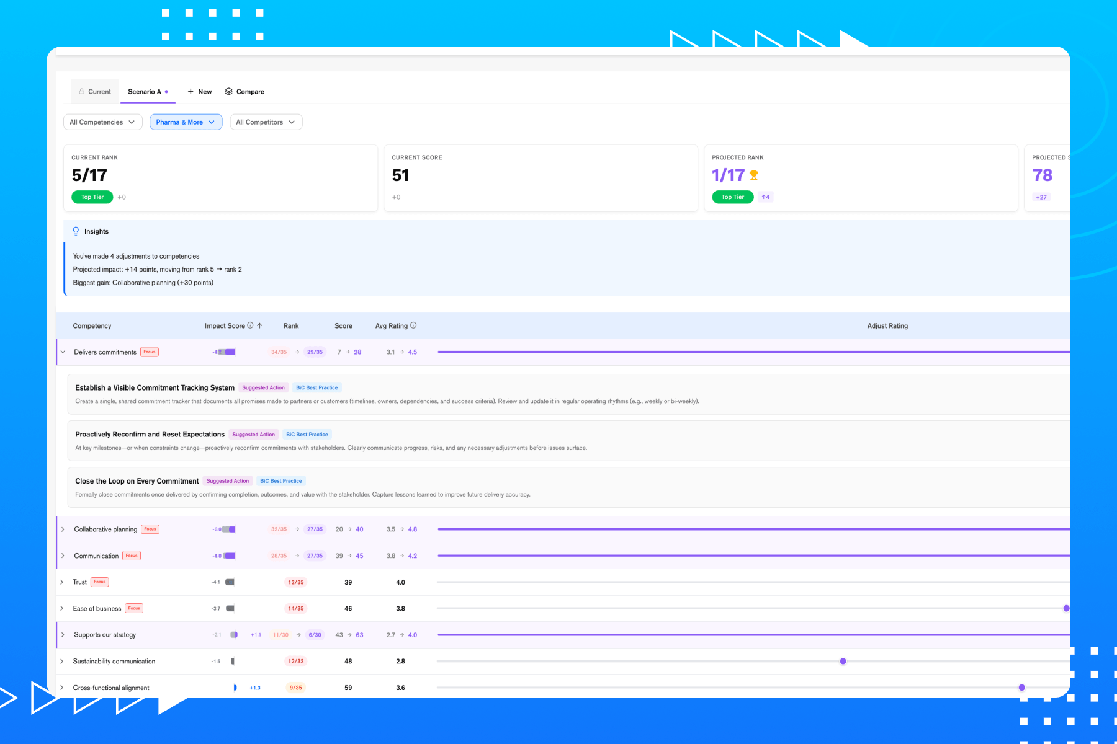Click the Insights lightbulb icon
The height and width of the screenshot is (744, 1117).
[76, 231]
